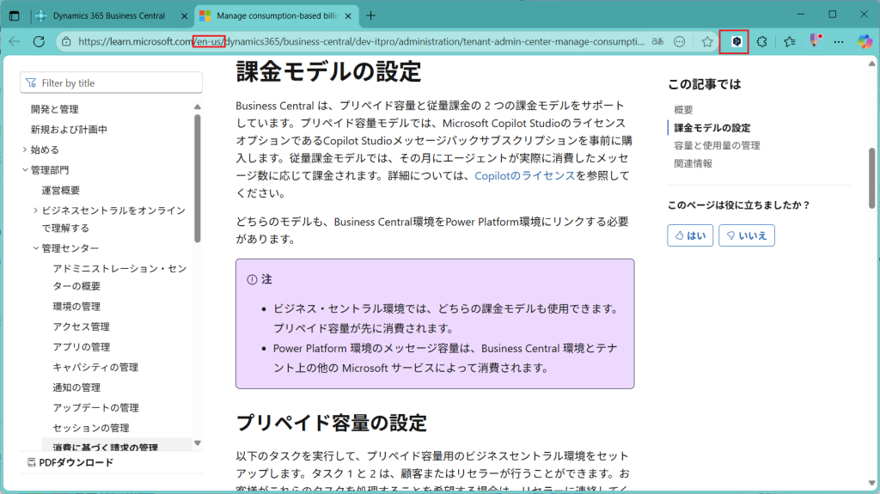Jump to 容量と使用量の管理 in outline

pos(717,145)
